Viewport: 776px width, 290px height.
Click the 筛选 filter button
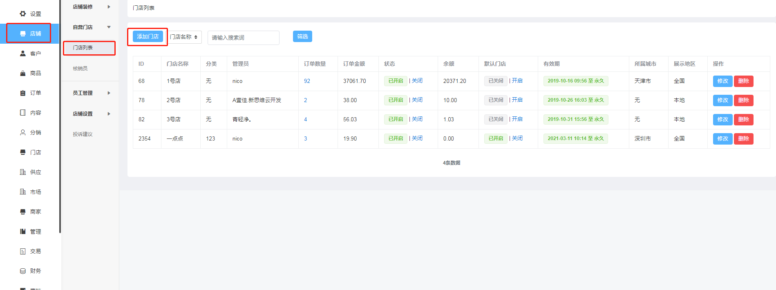[x=302, y=36]
